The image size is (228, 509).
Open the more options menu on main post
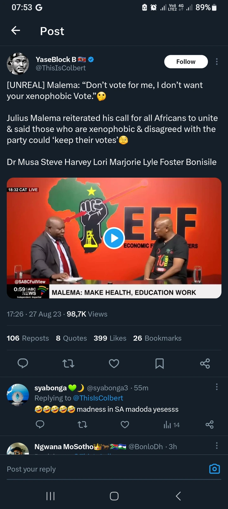pyautogui.click(x=217, y=62)
